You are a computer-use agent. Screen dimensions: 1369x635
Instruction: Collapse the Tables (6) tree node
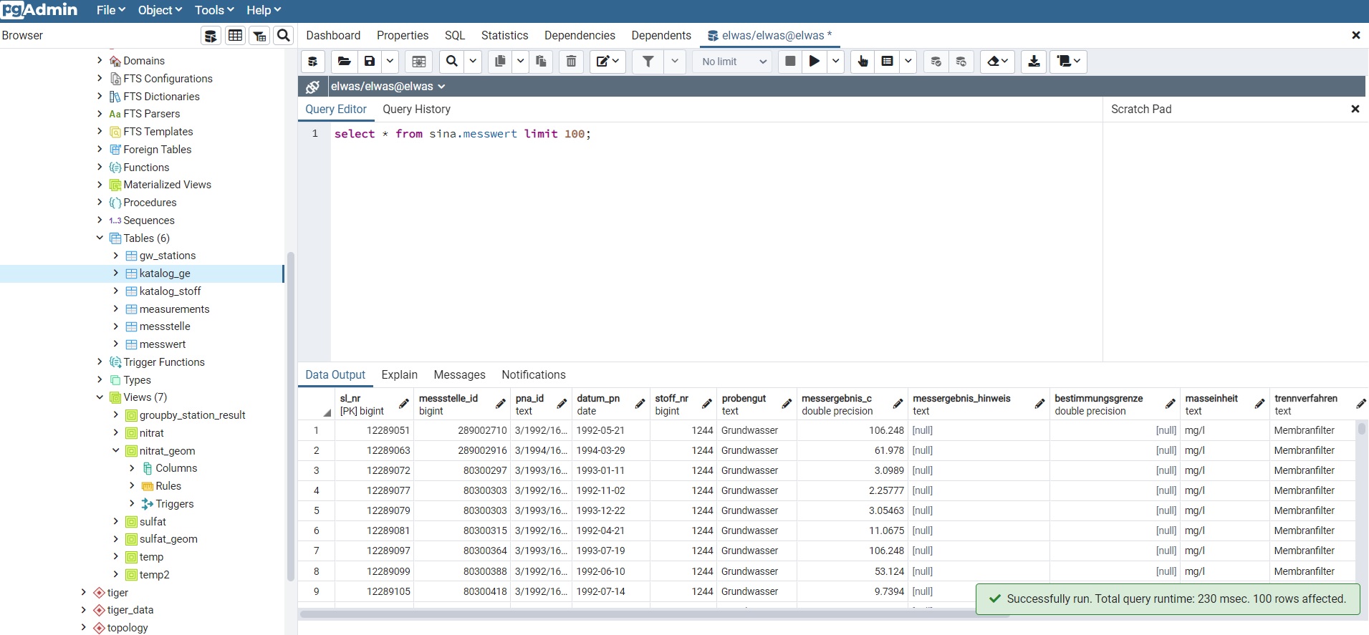[x=100, y=238]
